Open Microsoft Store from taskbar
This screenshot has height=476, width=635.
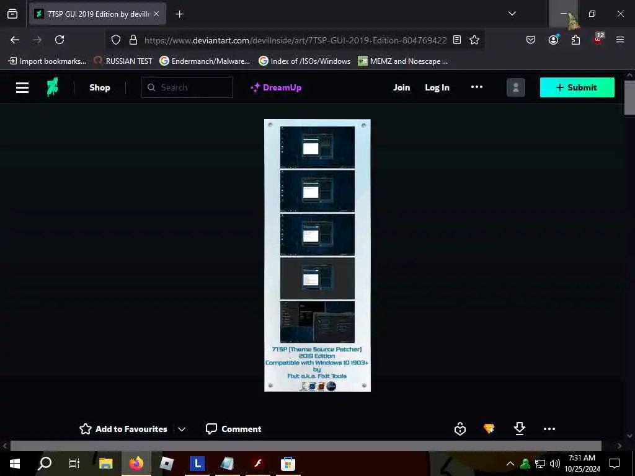(288, 464)
